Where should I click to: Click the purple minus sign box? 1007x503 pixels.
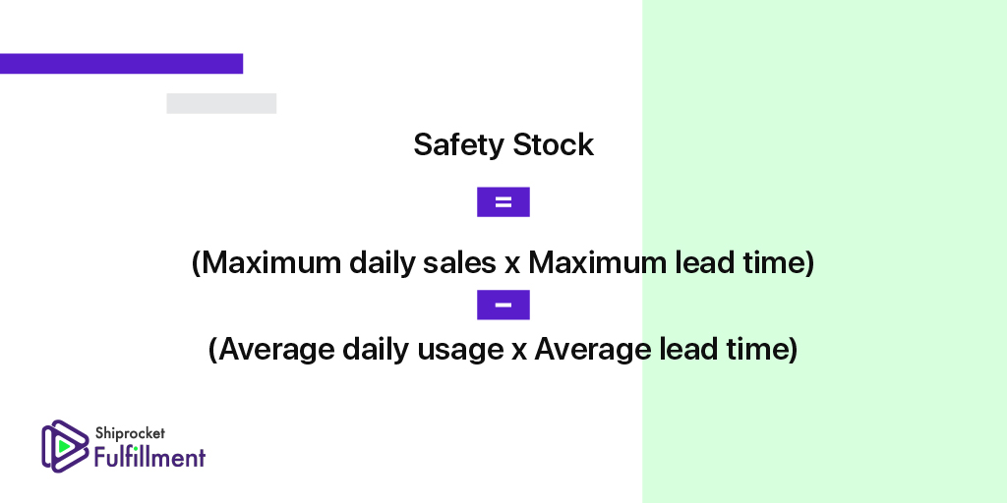(503, 305)
